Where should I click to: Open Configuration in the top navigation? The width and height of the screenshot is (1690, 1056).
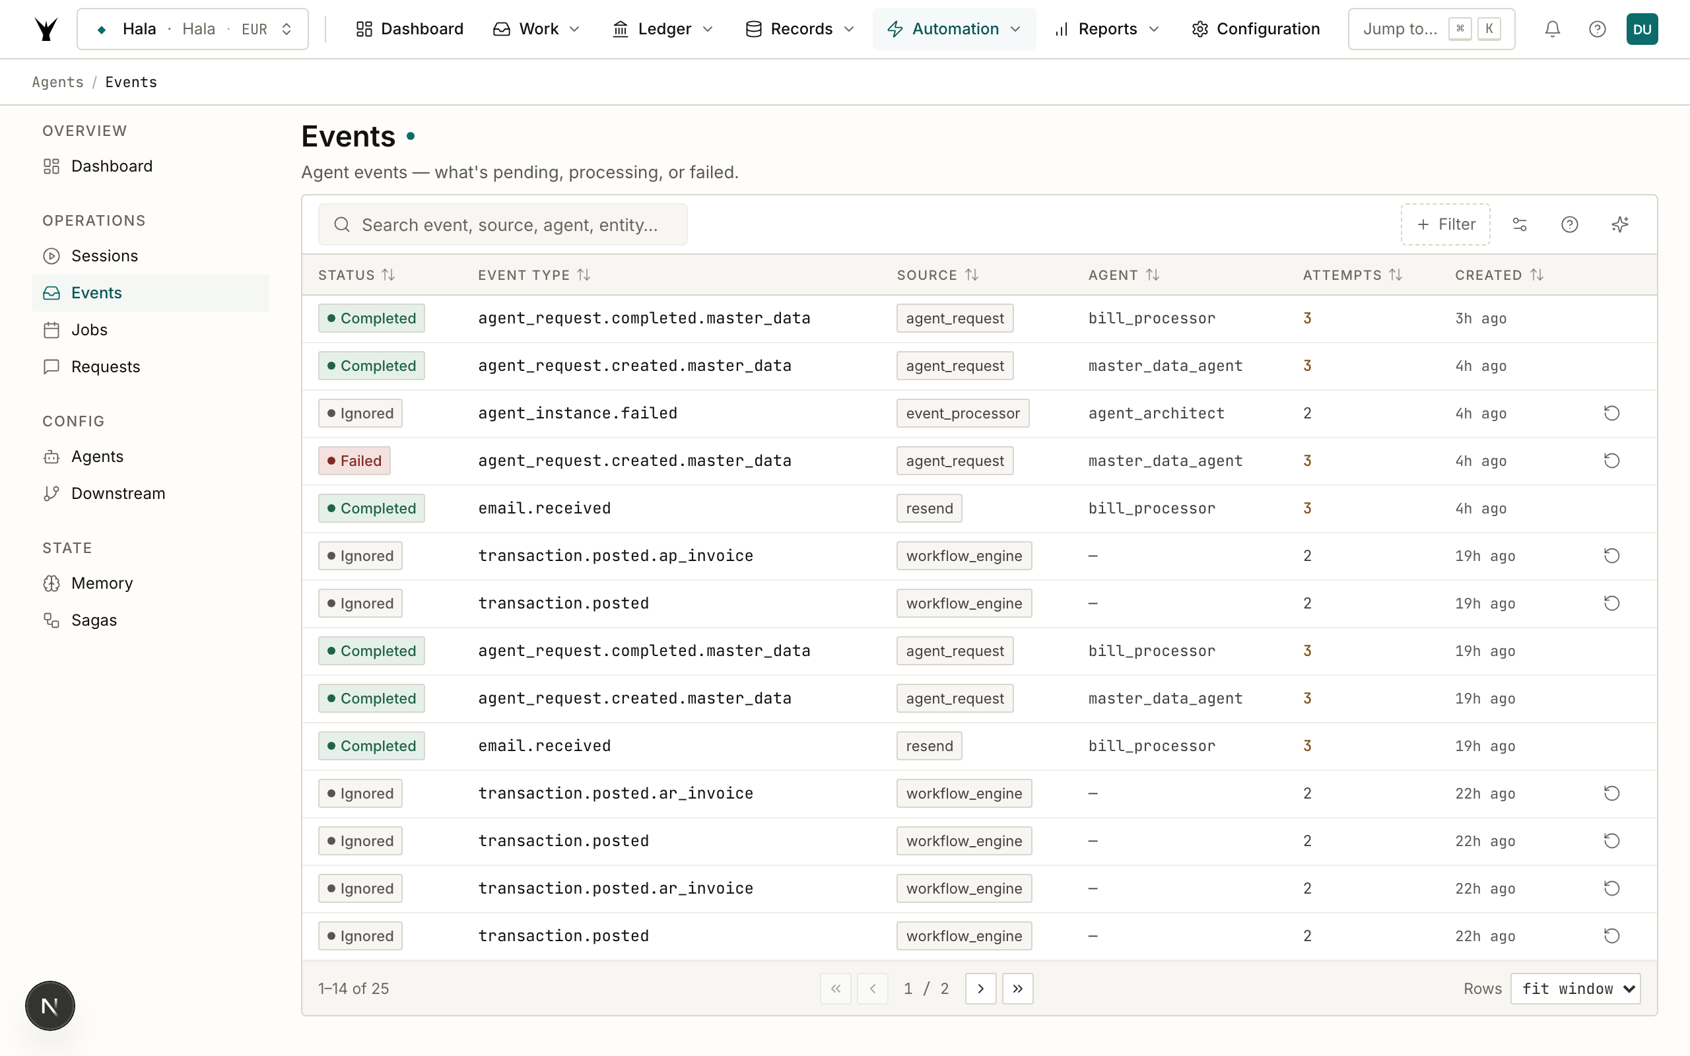[x=1256, y=29]
